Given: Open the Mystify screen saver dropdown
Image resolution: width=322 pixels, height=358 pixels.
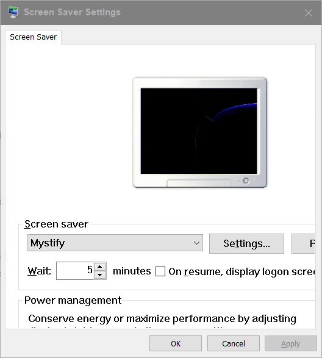Looking at the screenshot, I should point(115,243).
